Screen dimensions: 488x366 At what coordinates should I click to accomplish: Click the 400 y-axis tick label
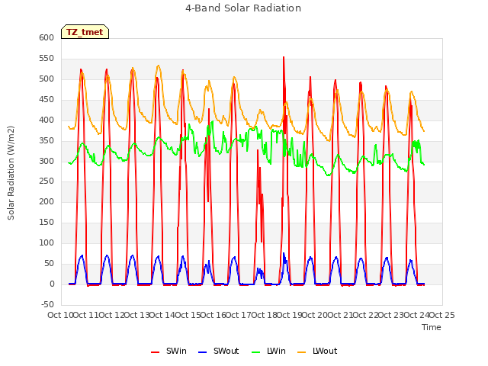coord(47,120)
